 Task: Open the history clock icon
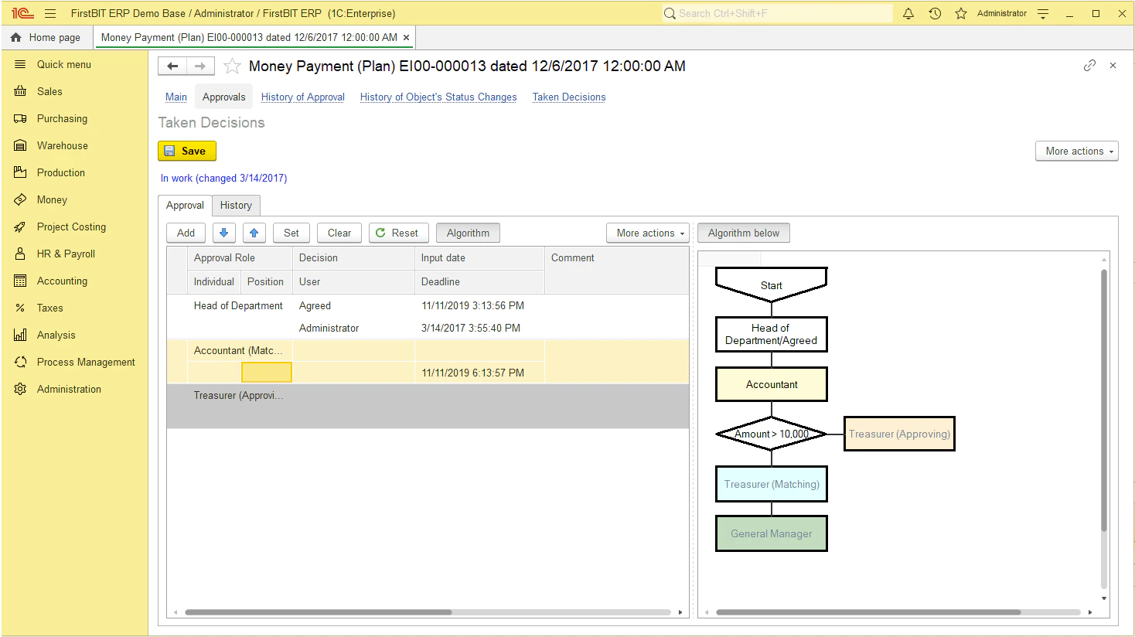(935, 13)
